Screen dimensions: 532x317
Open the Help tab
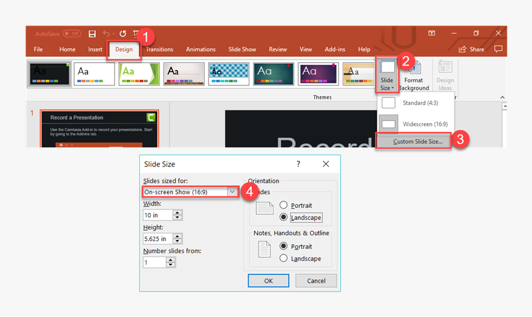[x=364, y=49]
